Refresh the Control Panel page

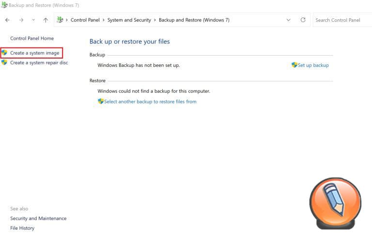[303, 20]
